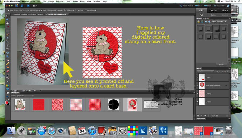Show Filters category in Effects panel

[x=198, y=21]
